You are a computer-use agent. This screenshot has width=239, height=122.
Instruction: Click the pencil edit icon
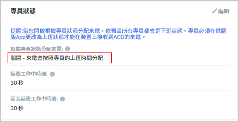(214, 11)
